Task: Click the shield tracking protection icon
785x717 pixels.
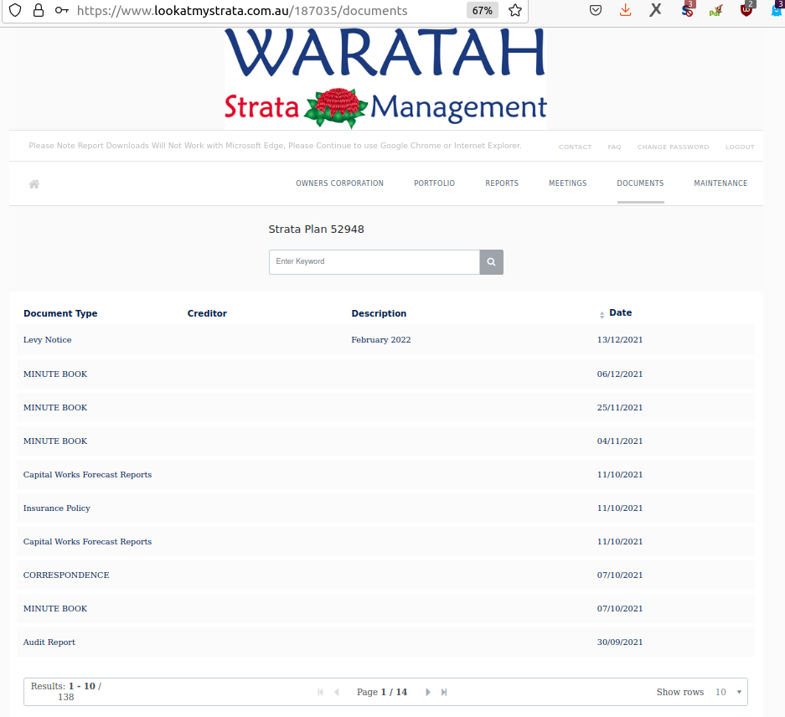Action: [x=14, y=11]
